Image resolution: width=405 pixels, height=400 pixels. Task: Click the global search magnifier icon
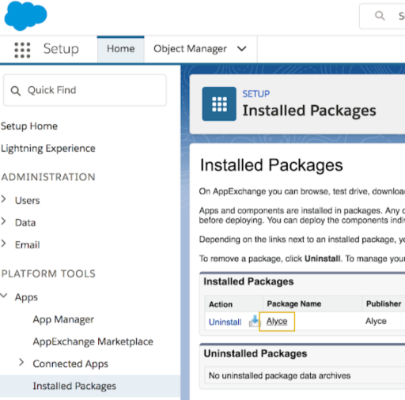(x=380, y=16)
